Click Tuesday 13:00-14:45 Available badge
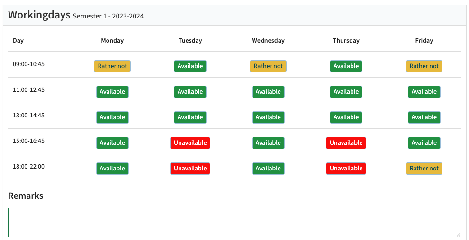The width and height of the screenshot is (469, 240). coord(190,117)
